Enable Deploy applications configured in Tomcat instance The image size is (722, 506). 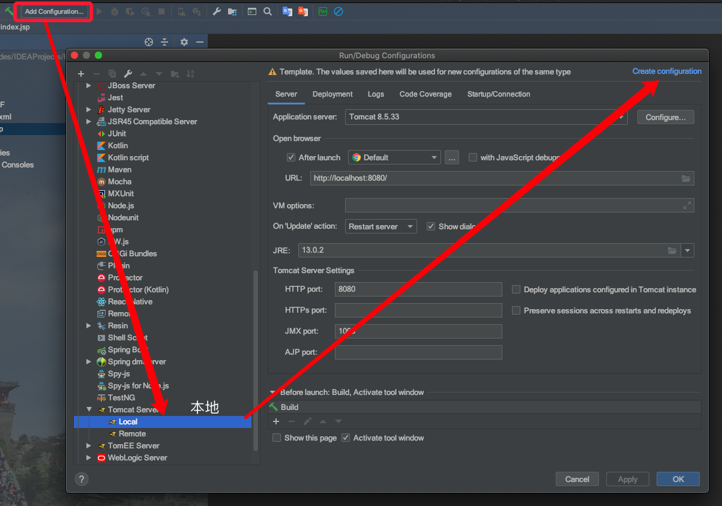tap(516, 289)
